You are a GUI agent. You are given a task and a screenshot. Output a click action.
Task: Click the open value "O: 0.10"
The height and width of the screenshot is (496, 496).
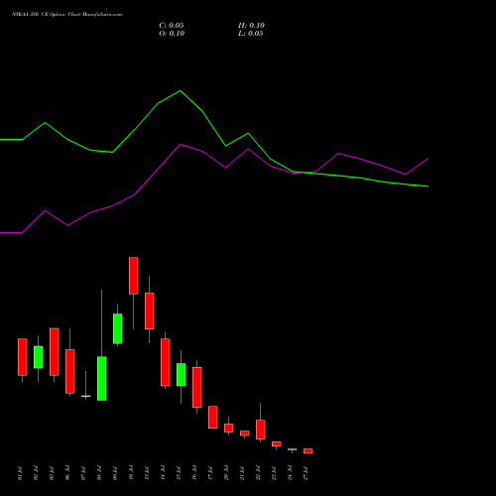(x=172, y=34)
